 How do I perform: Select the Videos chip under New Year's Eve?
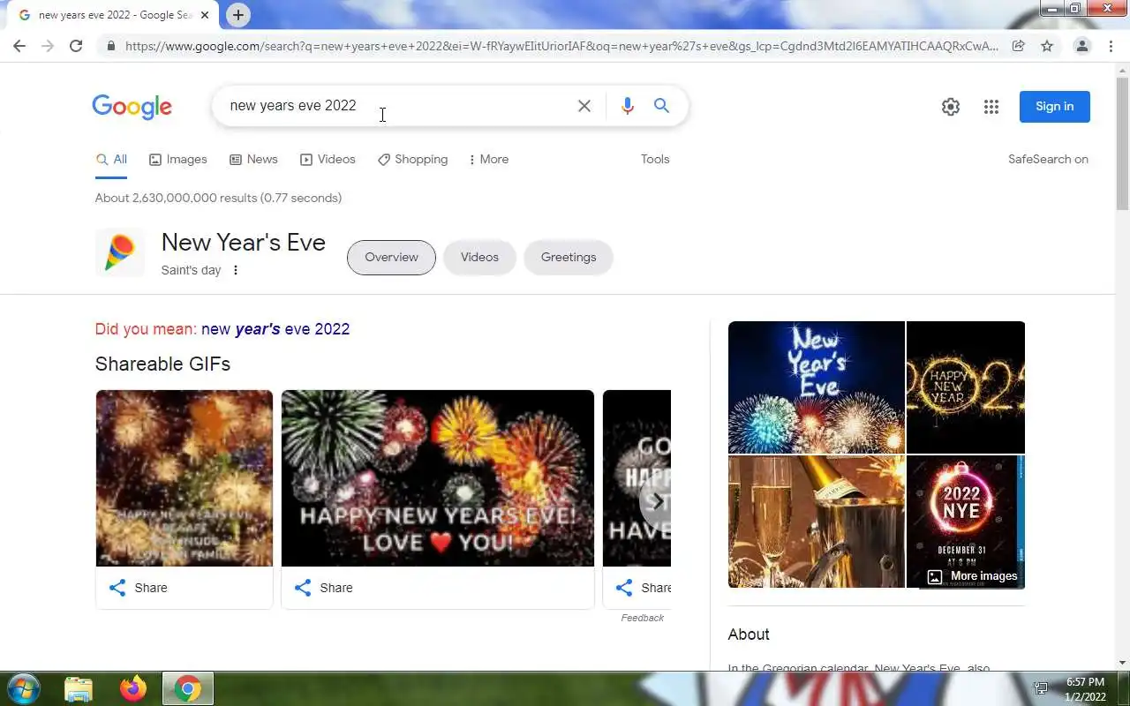pos(479,258)
